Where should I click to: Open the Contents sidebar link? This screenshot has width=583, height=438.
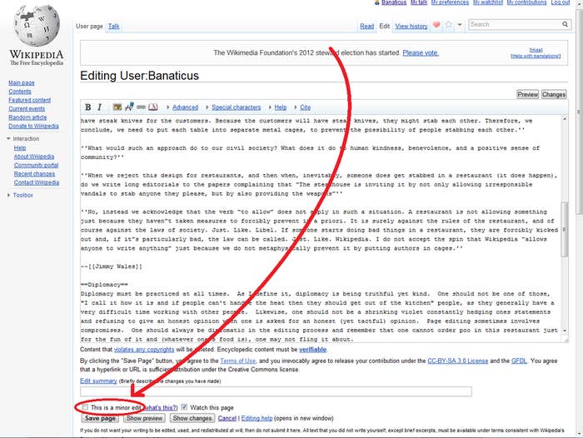pyautogui.click(x=20, y=92)
